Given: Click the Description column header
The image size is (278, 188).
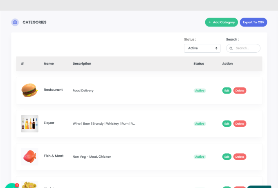Looking at the screenshot, I should (x=82, y=64).
